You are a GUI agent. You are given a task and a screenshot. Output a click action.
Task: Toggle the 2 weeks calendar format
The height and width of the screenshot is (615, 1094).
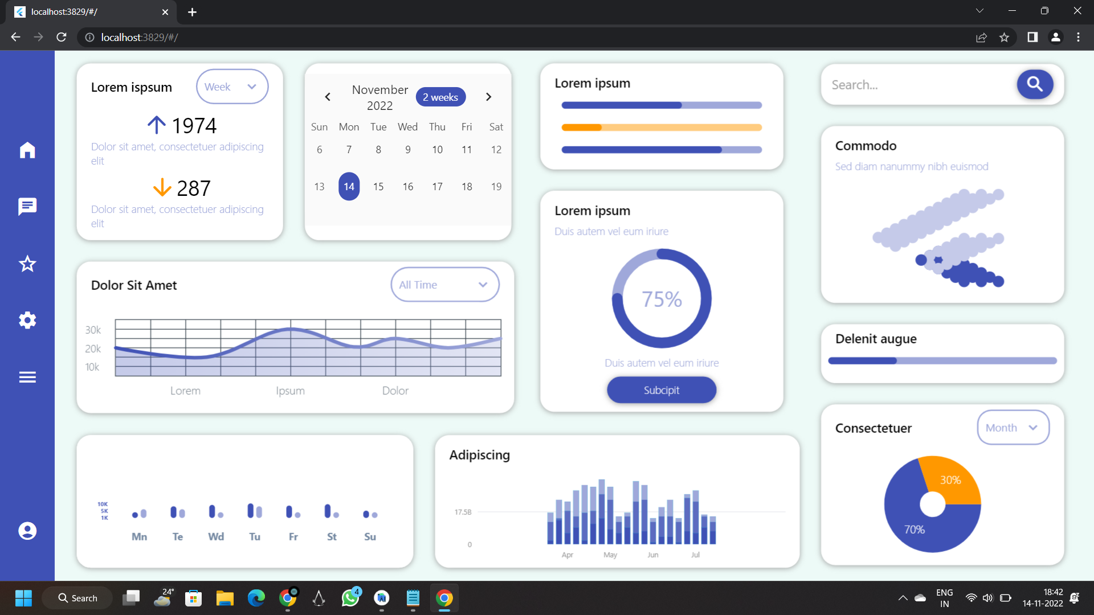(x=440, y=97)
